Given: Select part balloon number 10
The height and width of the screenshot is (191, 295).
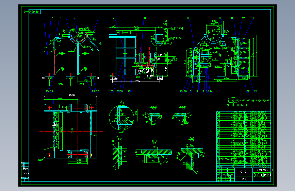Looking at the screenshot, I should click(220, 18).
